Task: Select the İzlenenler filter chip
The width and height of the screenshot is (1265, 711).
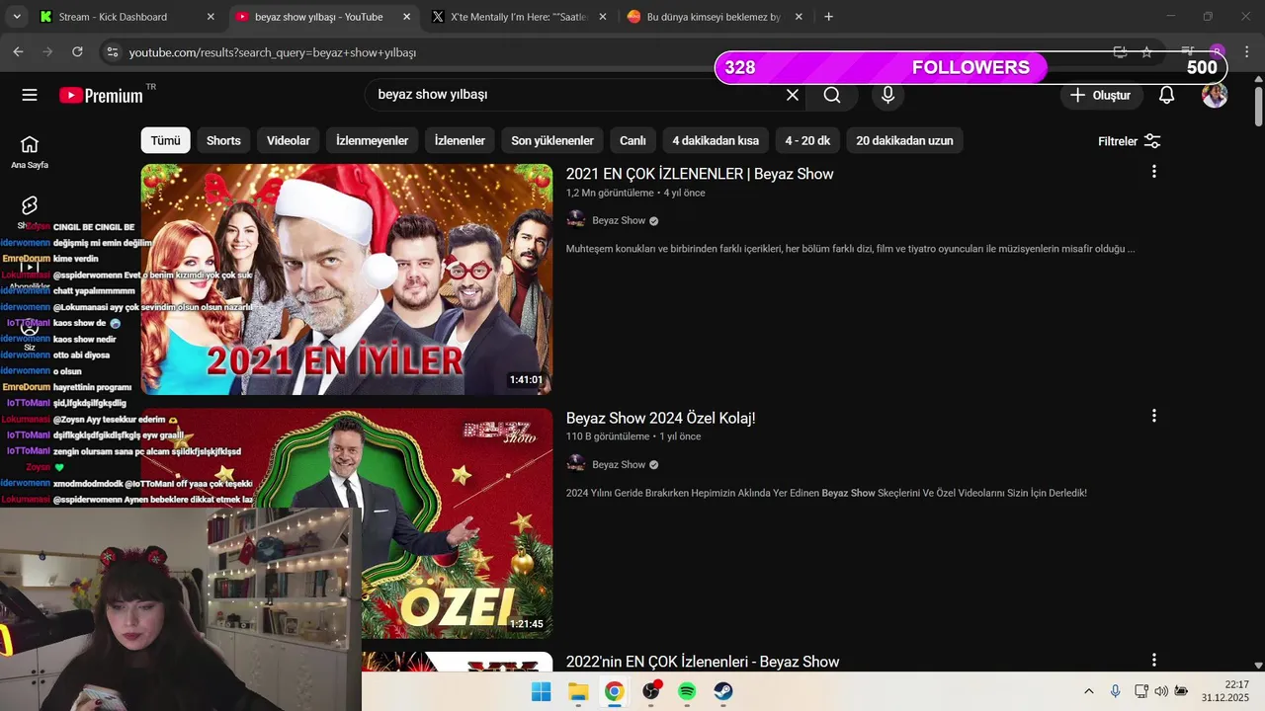Action: [461, 141]
